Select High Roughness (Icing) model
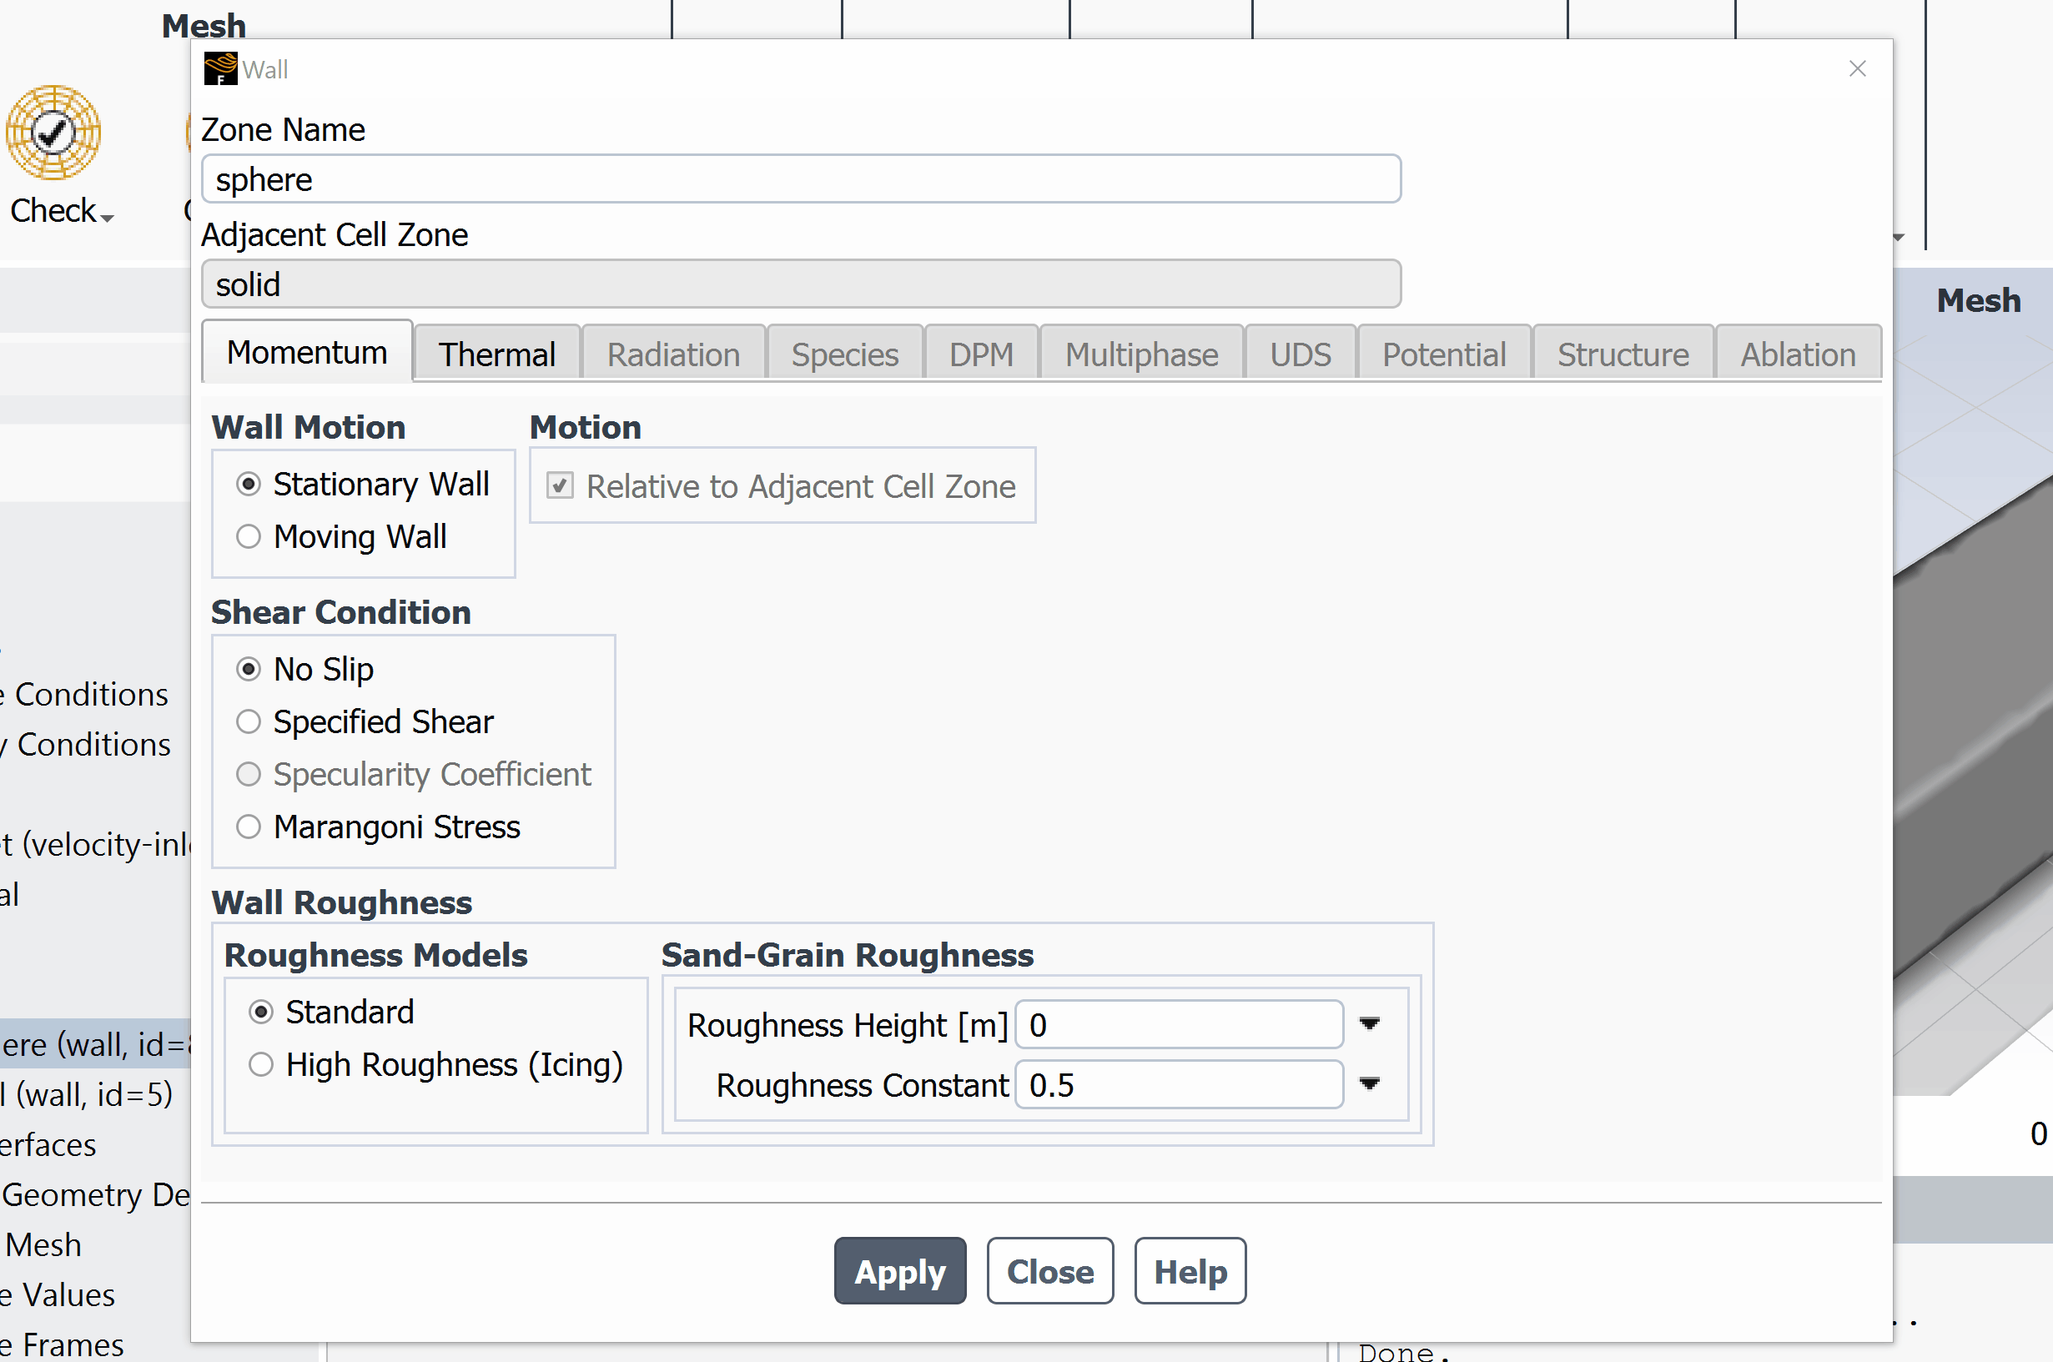Image resolution: width=2053 pixels, height=1362 pixels. coord(260,1065)
